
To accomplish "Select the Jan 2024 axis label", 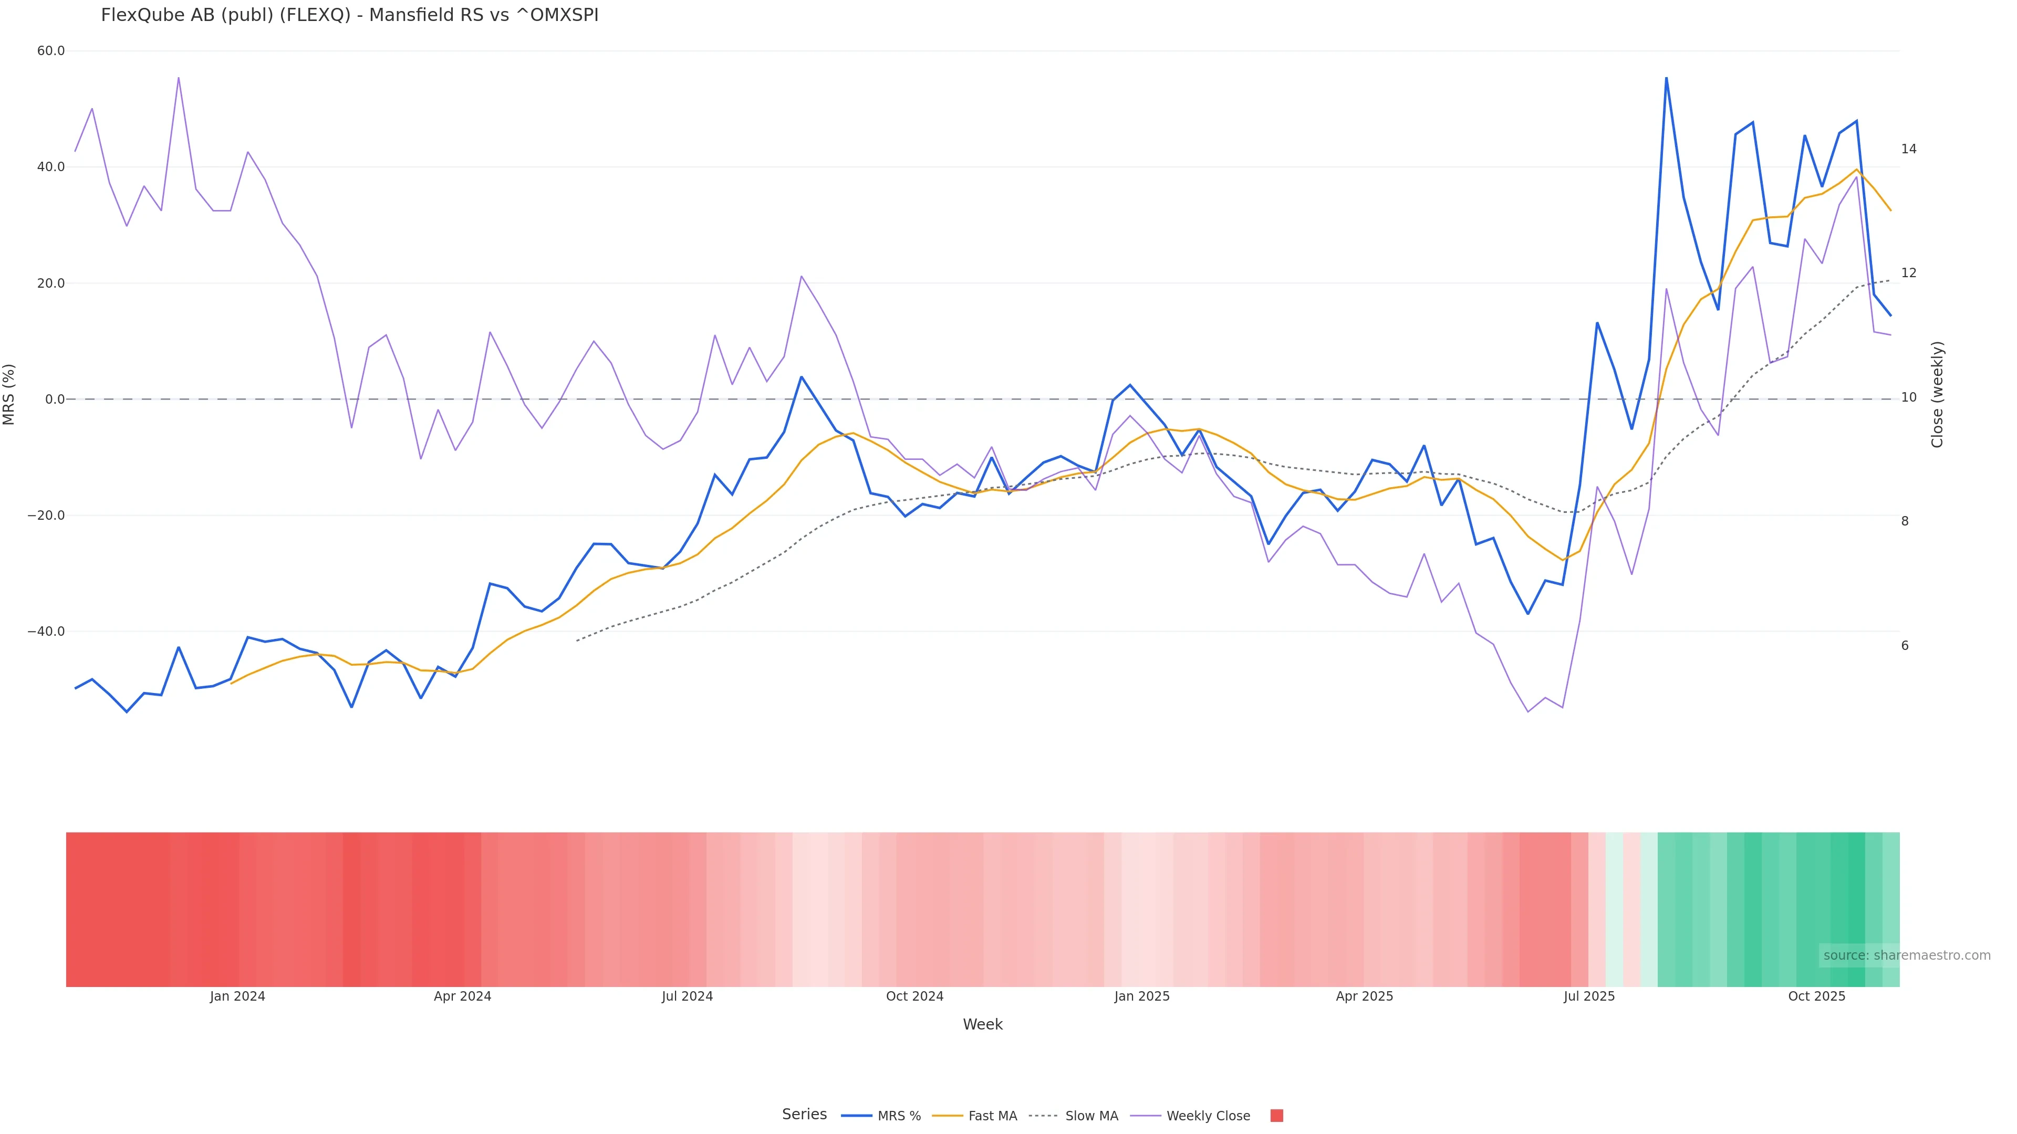I will pos(237,997).
